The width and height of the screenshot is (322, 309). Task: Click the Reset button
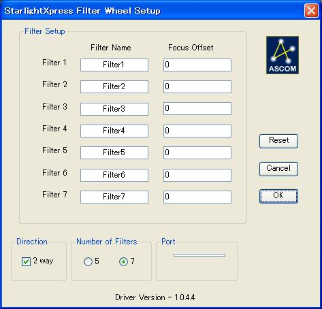278,141
